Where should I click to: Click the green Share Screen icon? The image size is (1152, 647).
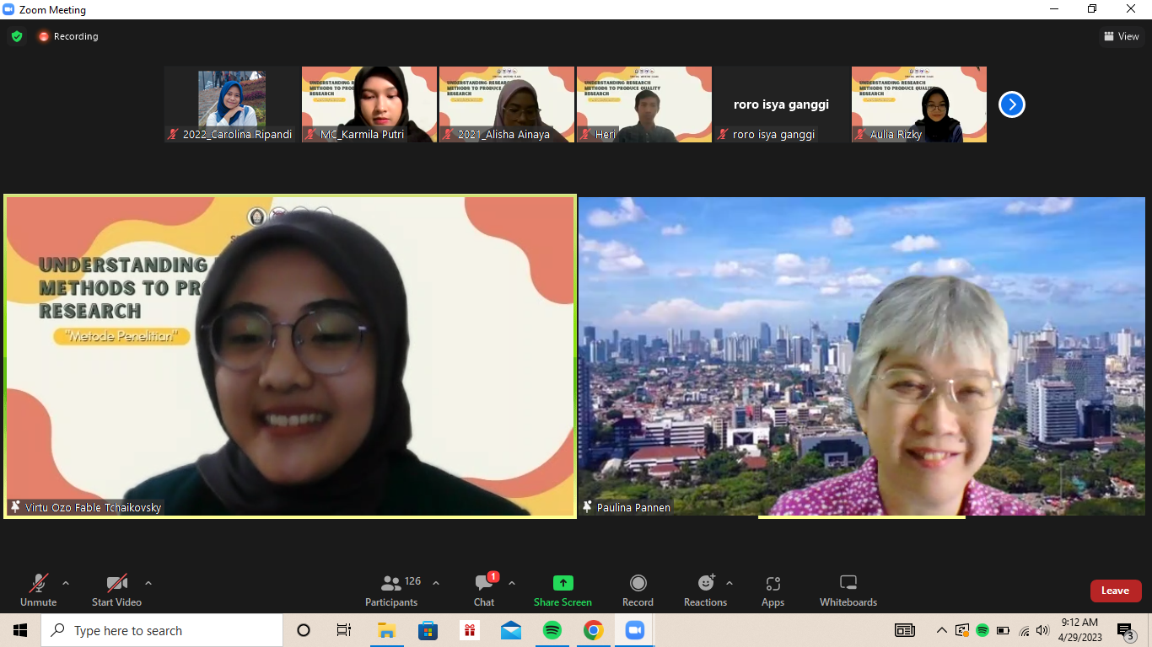[x=563, y=583]
